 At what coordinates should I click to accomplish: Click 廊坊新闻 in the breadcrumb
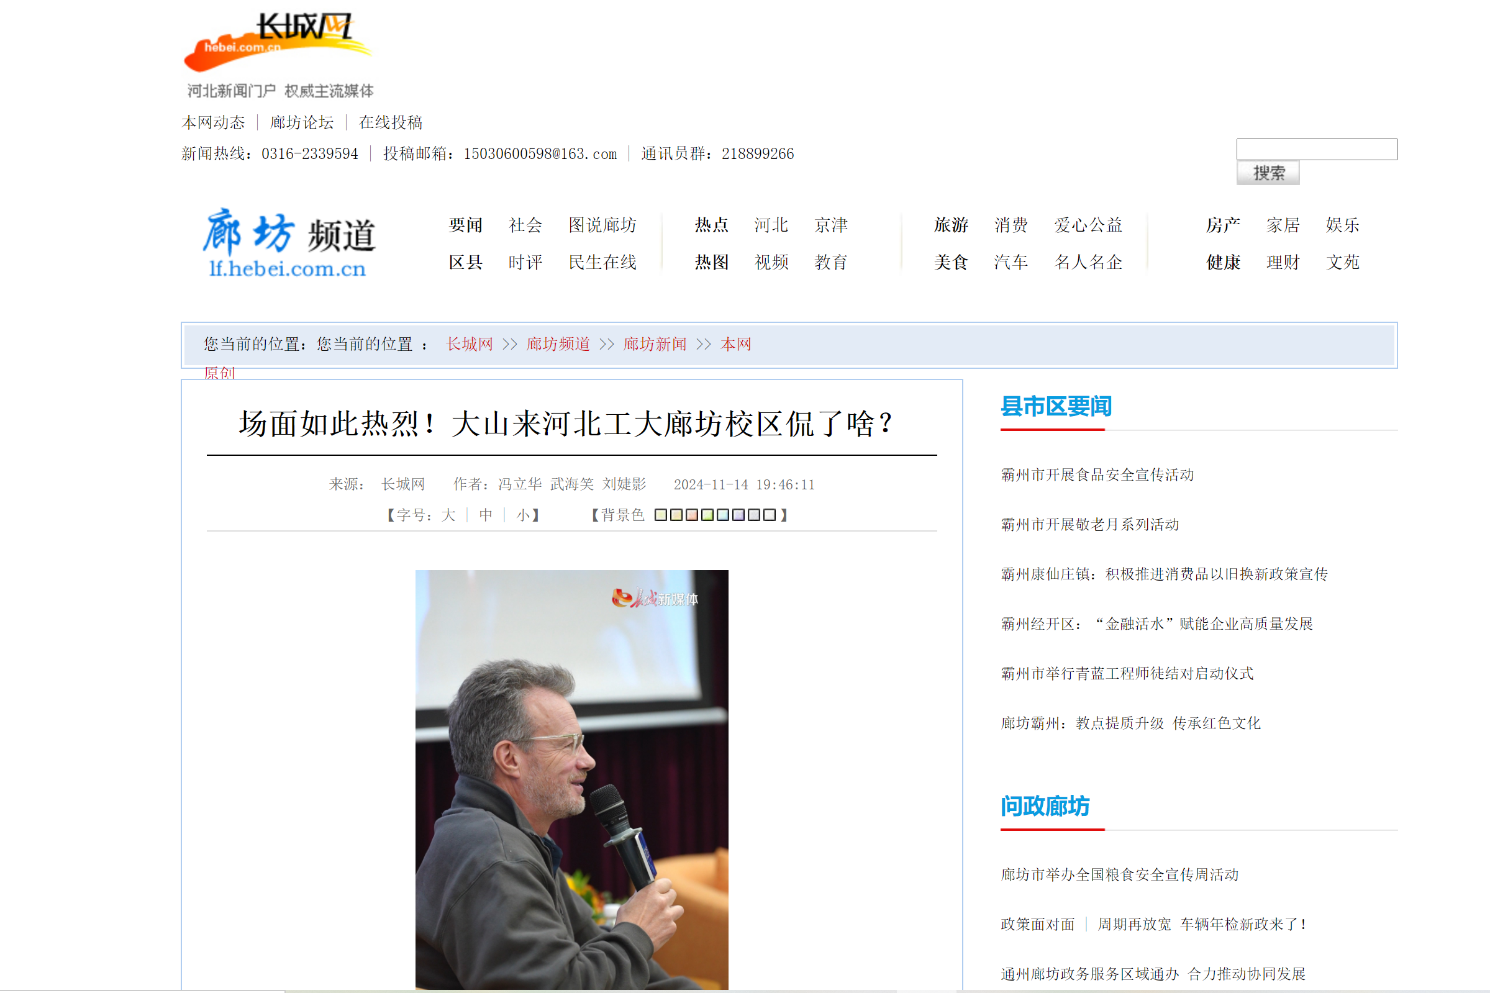(x=655, y=344)
